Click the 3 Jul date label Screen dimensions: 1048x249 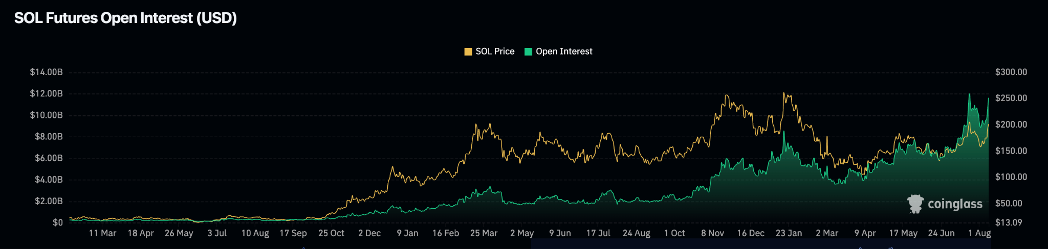[x=217, y=233]
